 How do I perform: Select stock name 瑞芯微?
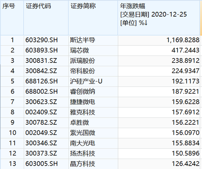pyautogui.click(x=80, y=50)
